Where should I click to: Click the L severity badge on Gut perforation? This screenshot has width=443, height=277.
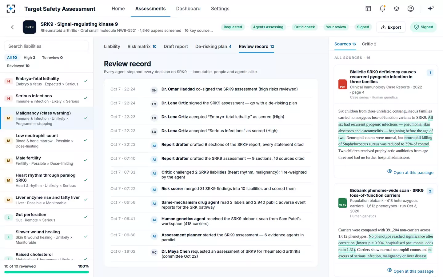coord(9,217)
